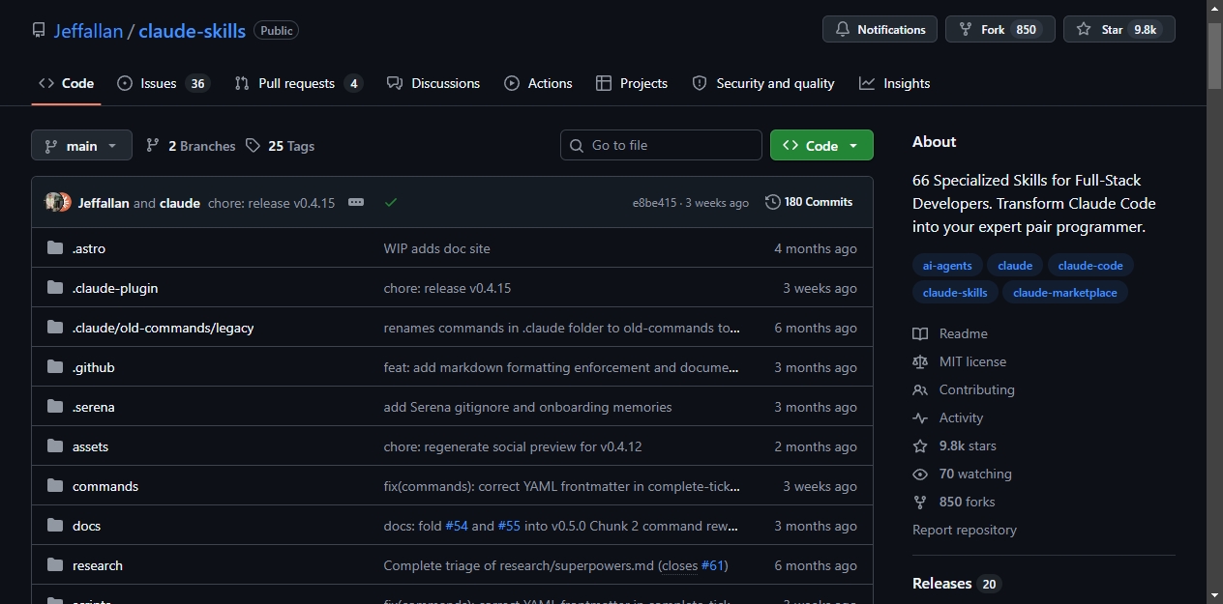The width and height of the screenshot is (1223, 604).
Task: Click 'add Serena gitignore and onboarding memories'
Action: coord(527,407)
